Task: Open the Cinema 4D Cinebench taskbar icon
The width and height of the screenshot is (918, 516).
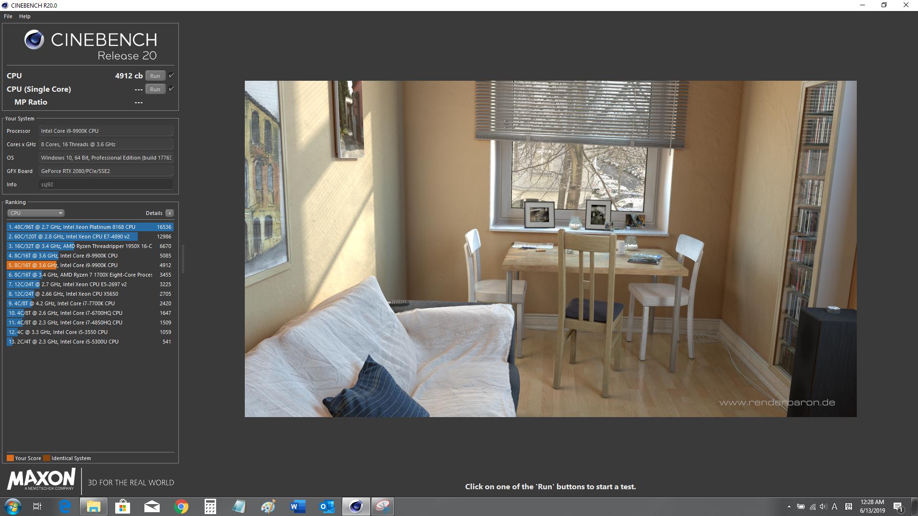Action: click(356, 506)
